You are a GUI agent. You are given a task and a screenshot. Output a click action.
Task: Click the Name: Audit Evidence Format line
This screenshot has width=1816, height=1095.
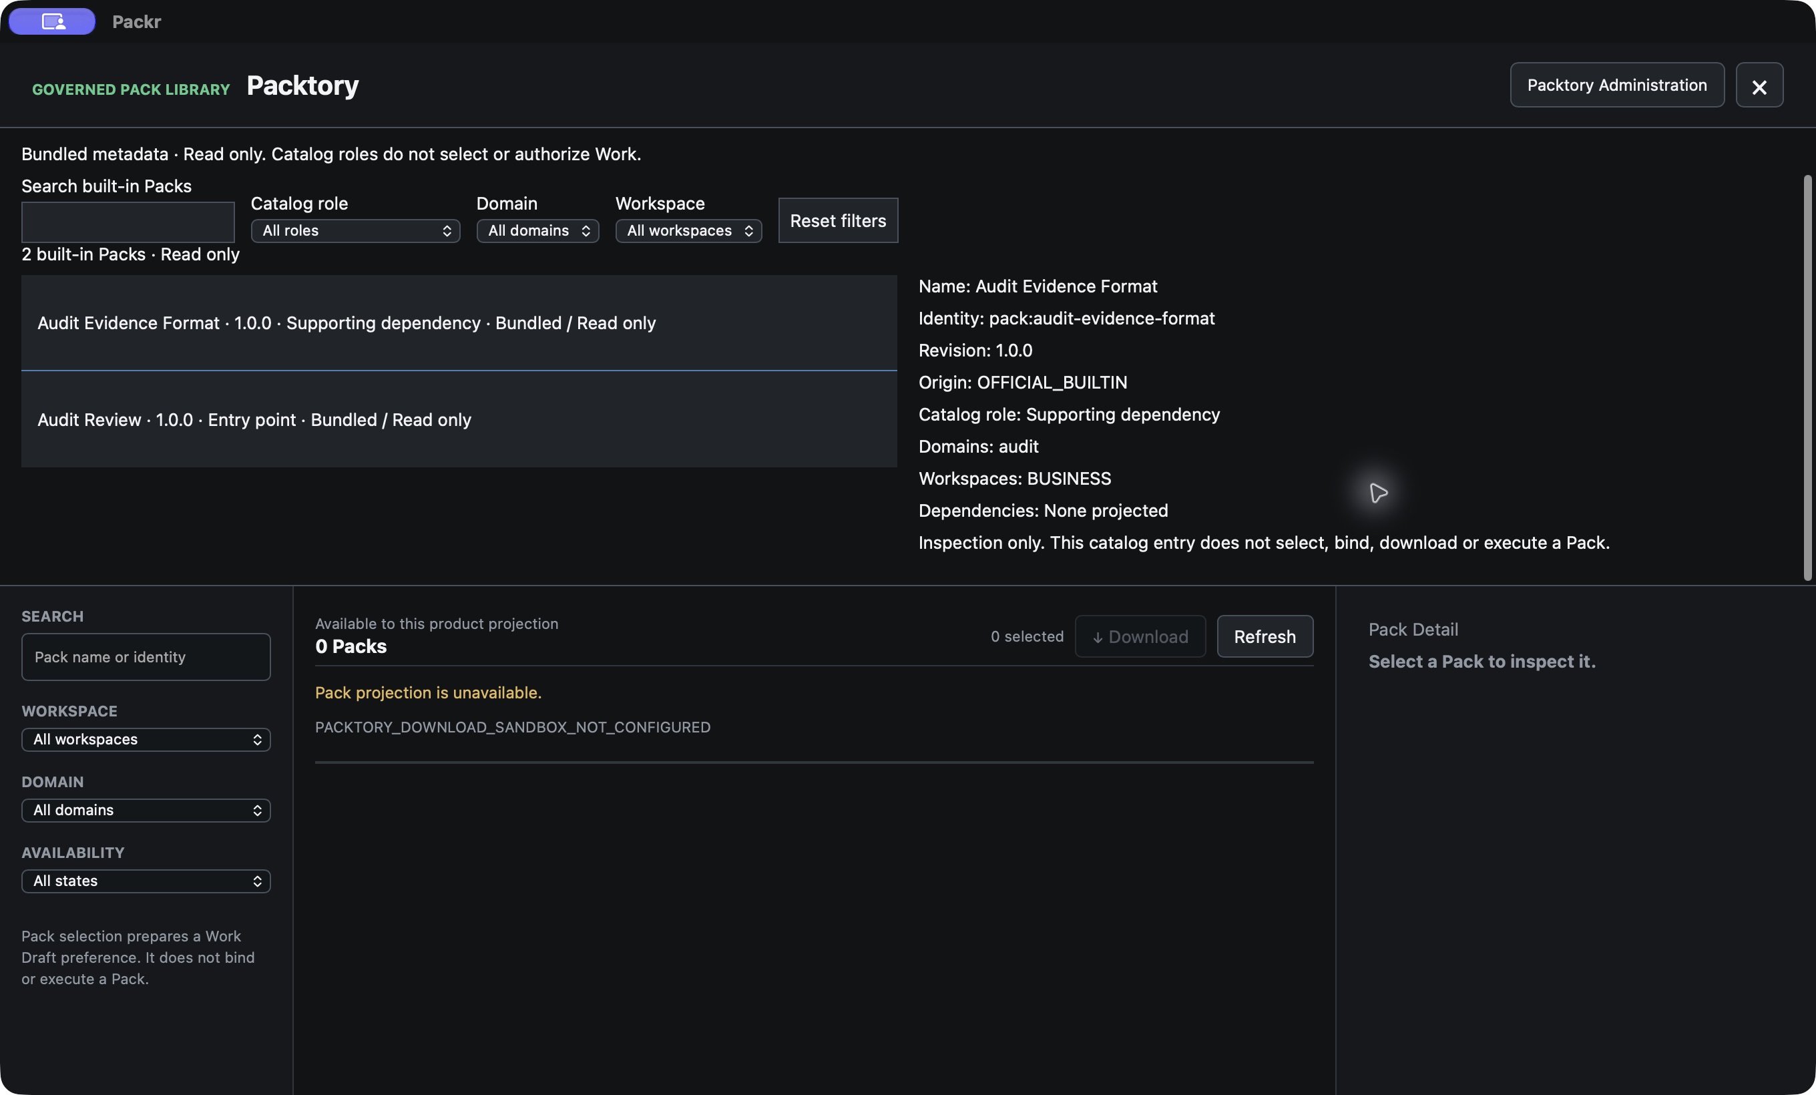(x=1038, y=286)
